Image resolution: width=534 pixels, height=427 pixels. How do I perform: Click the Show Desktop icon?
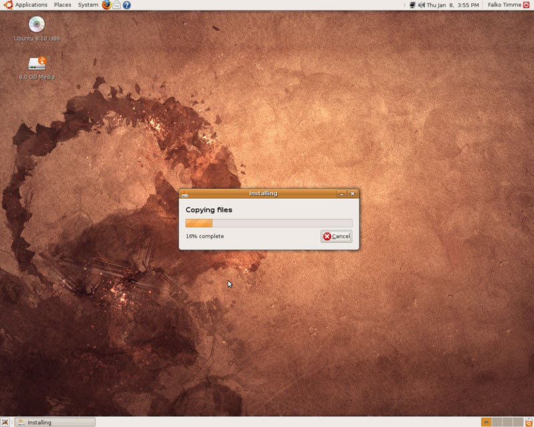click(5, 422)
